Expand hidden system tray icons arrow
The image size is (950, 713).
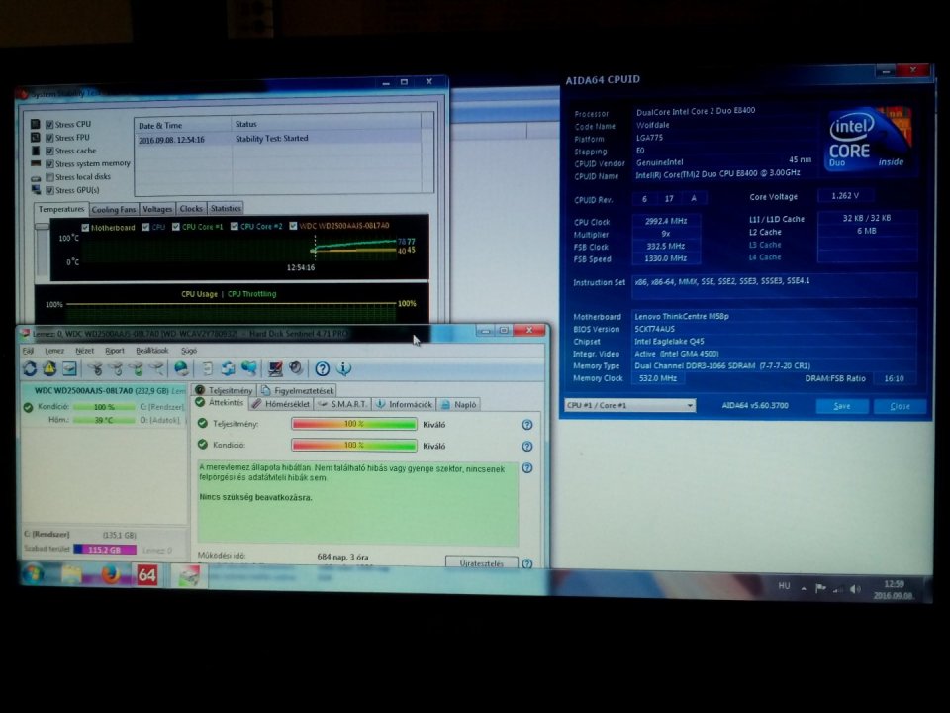click(x=804, y=588)
